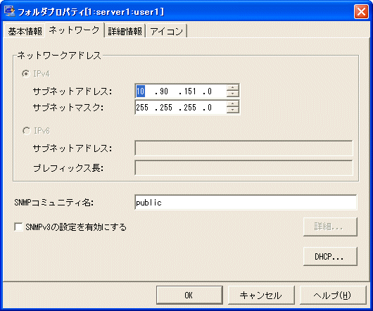Select the IPv6 radio button
Viewport: 373px width, 311px height.
[x=26, y=131]
